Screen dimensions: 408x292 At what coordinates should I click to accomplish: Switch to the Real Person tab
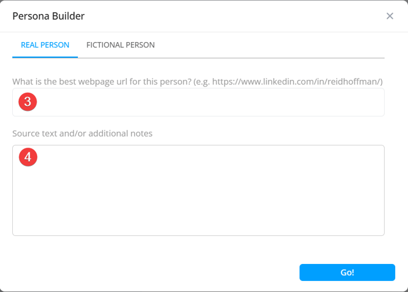pyautogui.click(x=45, y=45)
